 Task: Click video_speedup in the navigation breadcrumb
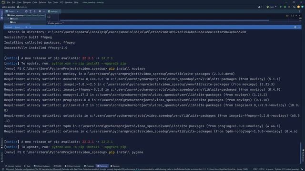point(9,7)
